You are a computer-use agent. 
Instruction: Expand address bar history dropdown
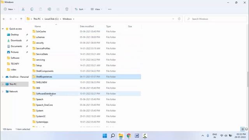pos(173,19)
